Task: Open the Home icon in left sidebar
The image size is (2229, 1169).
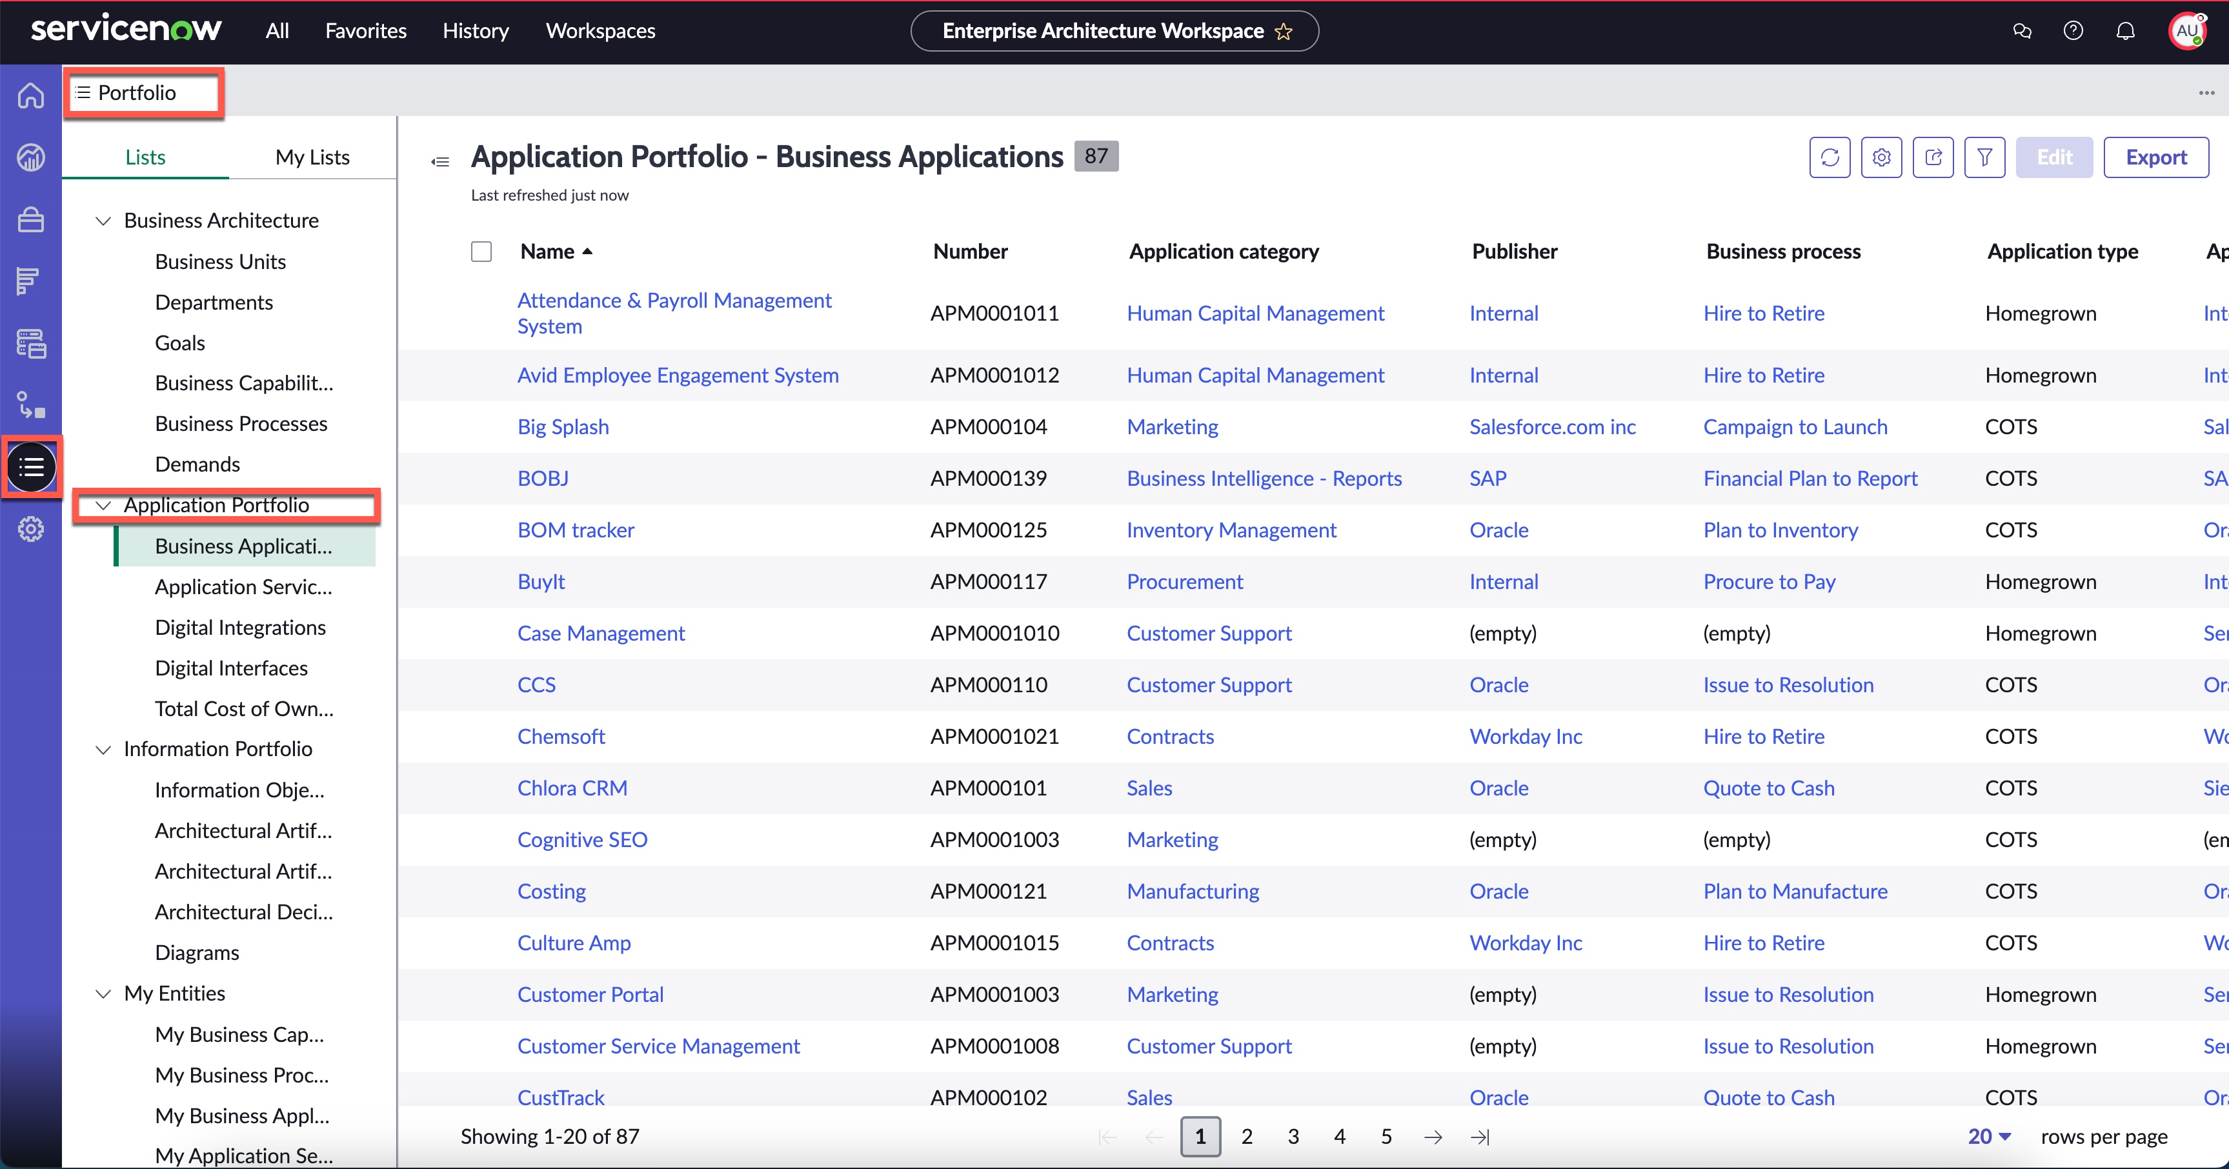Action: [31, 95]
